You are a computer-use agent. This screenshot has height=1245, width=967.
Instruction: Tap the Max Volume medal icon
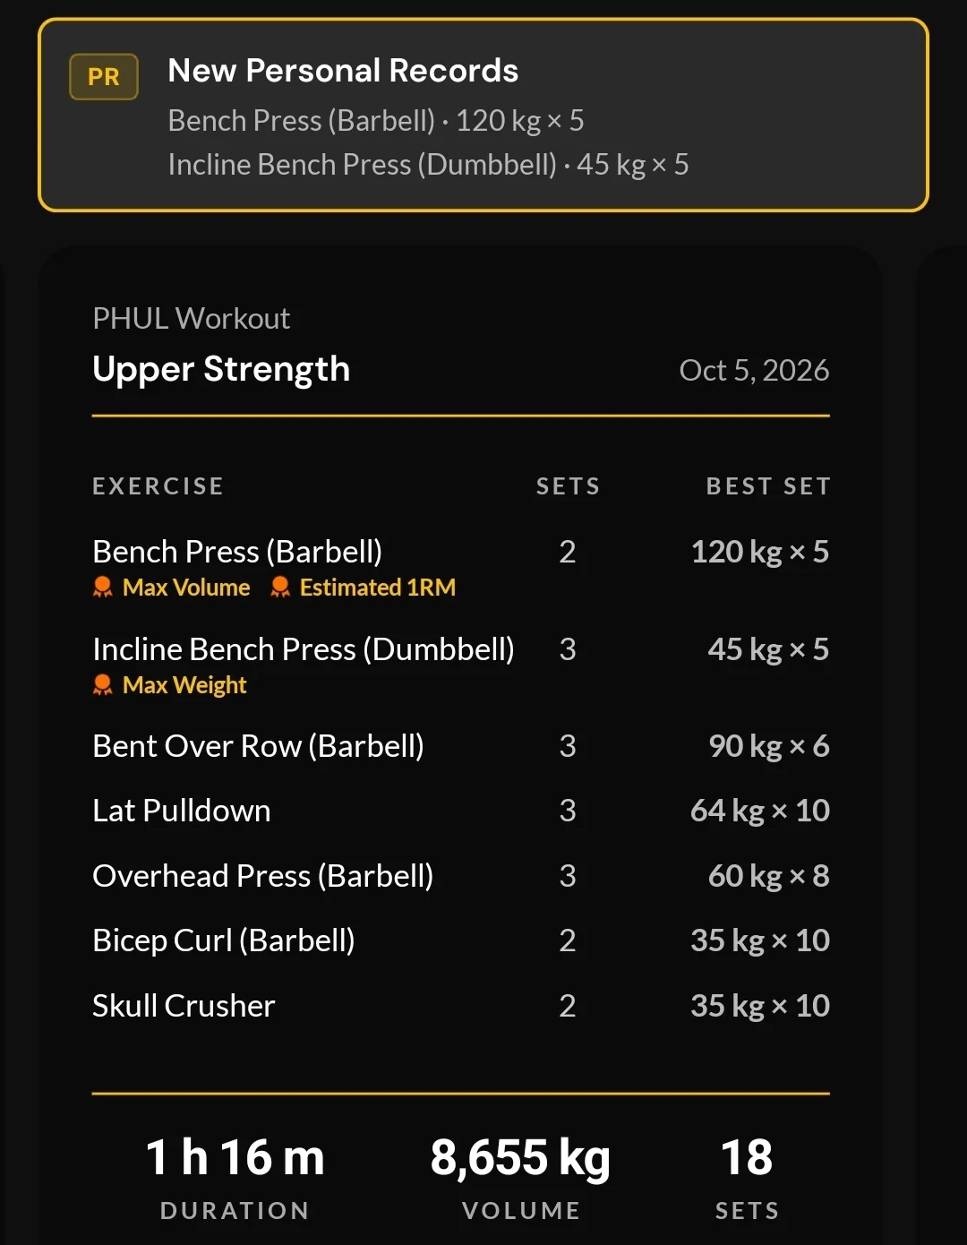pos(103,588)
